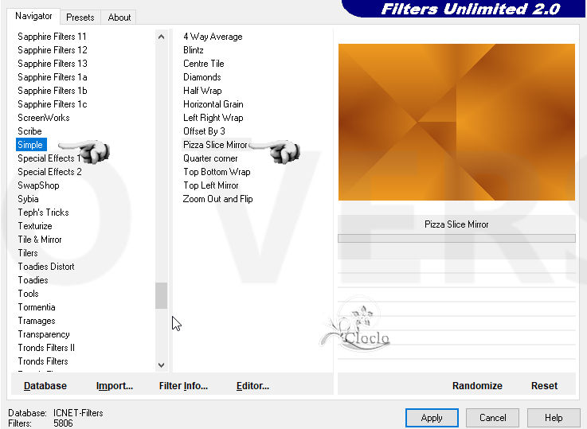Choose the Tramages category
The image size is (587, 429).
click(x=37, y=321)
